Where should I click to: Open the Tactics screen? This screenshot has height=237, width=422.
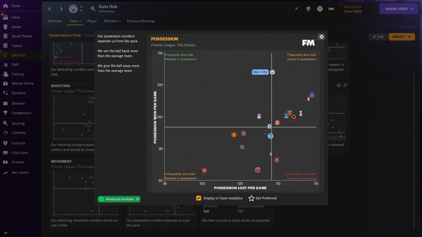tap(17, 46)
